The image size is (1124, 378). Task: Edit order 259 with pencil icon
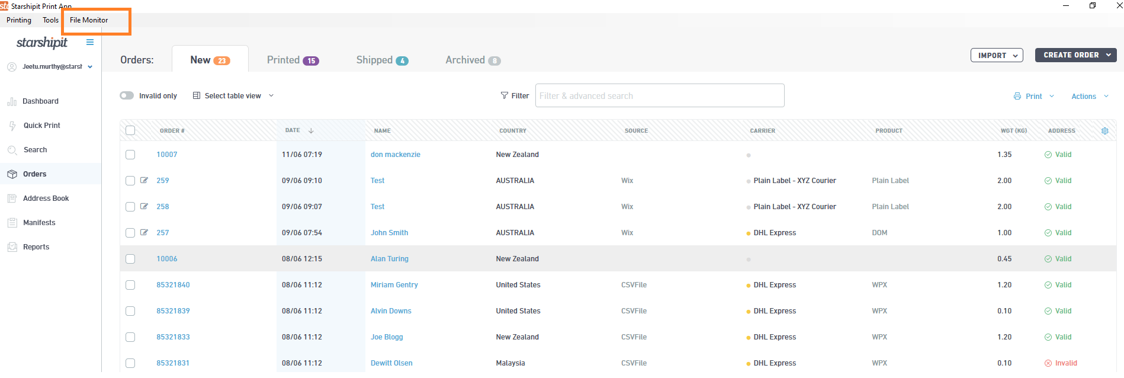(144, 180)
